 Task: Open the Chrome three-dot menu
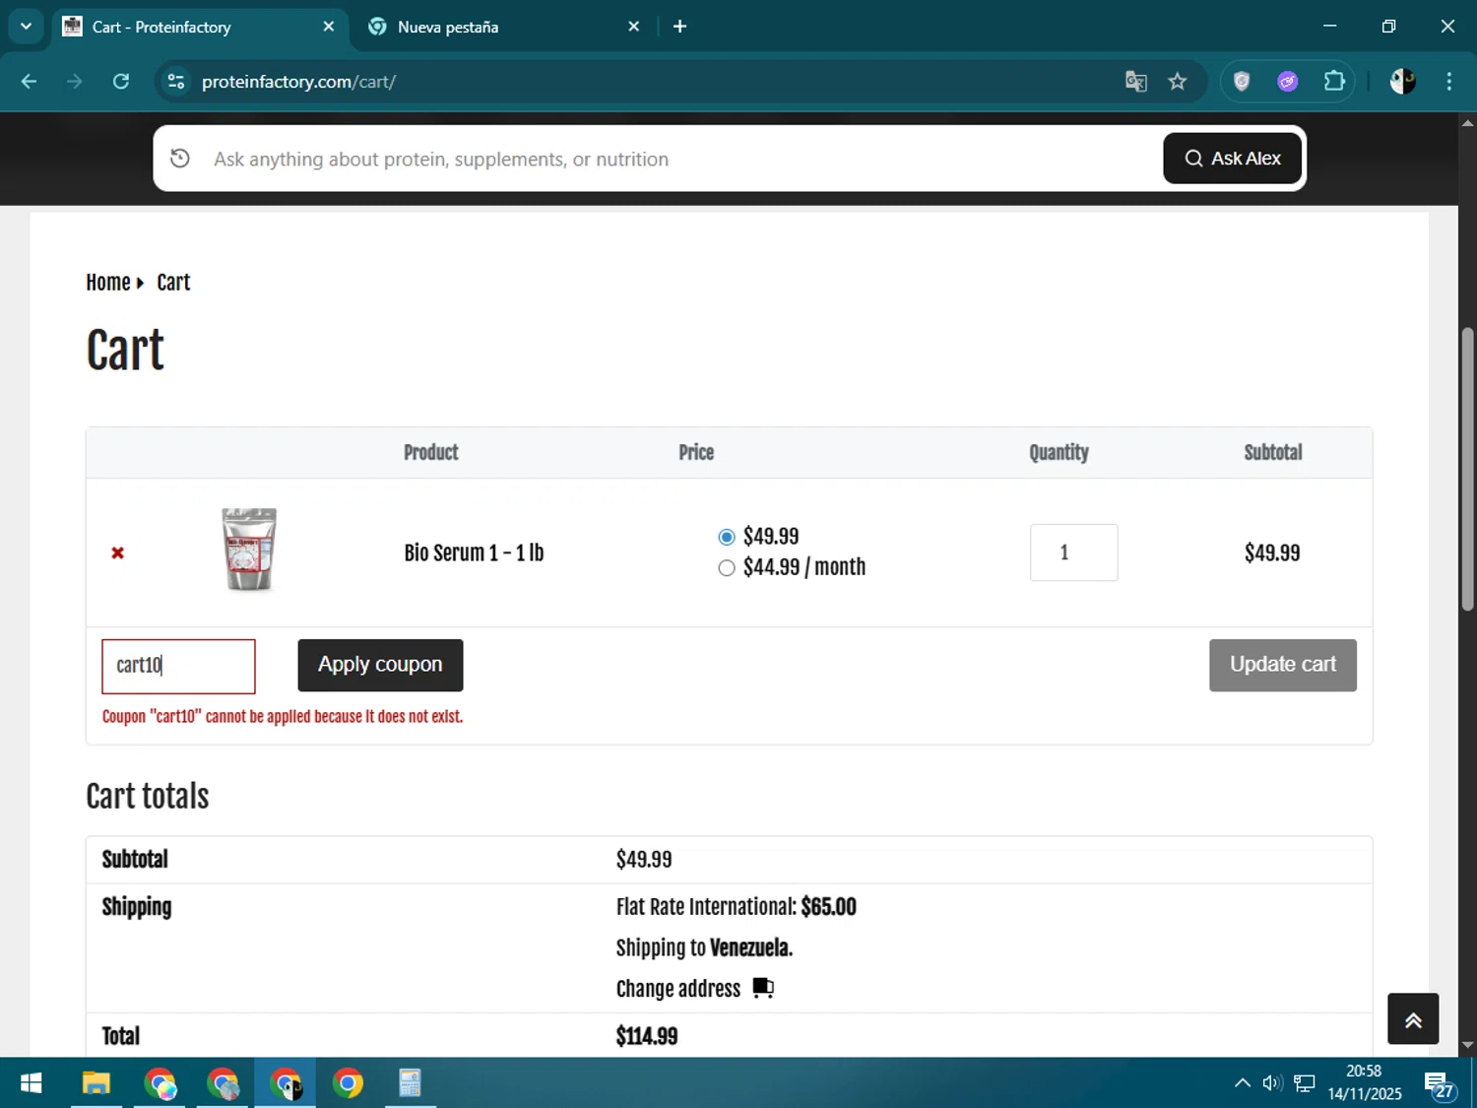coord(1448,82)
